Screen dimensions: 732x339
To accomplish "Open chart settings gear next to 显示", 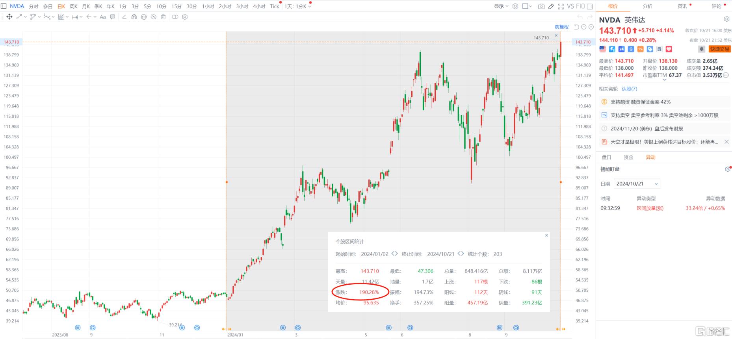I will click(x=515, y=6).
